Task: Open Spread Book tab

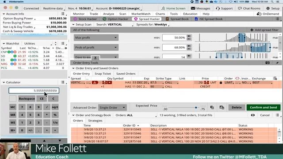Action: 177,19
